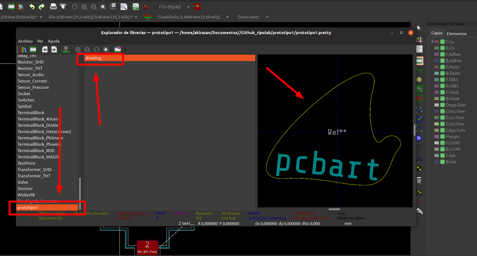
Task: Toggle F.SilkS layer visibility checkbox
Action: pyautogui.click(x=442, y=80)
